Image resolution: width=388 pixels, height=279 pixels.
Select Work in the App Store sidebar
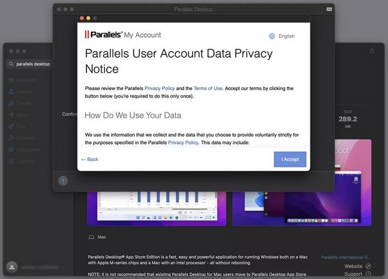tap(23, 115)
